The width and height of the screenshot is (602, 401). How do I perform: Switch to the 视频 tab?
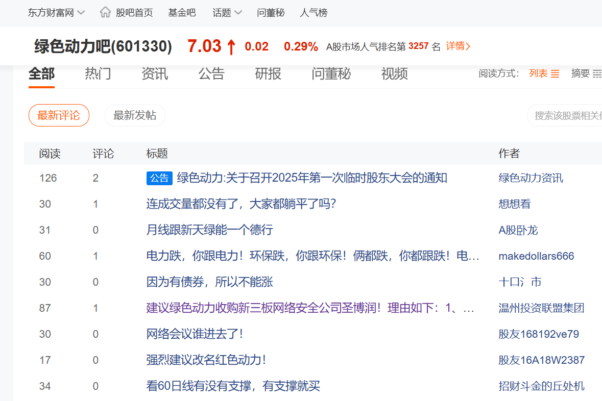394,73
